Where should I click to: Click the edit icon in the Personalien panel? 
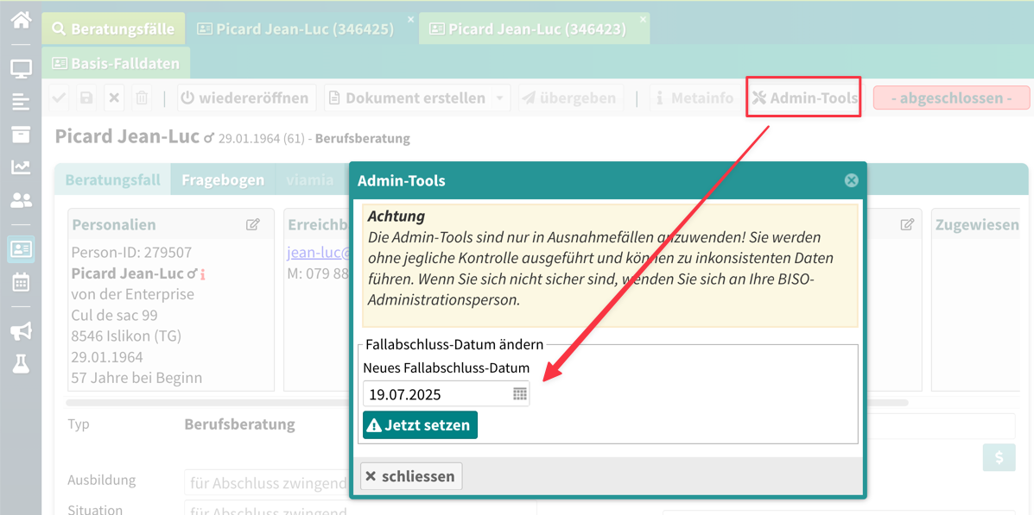pos(252,224)
